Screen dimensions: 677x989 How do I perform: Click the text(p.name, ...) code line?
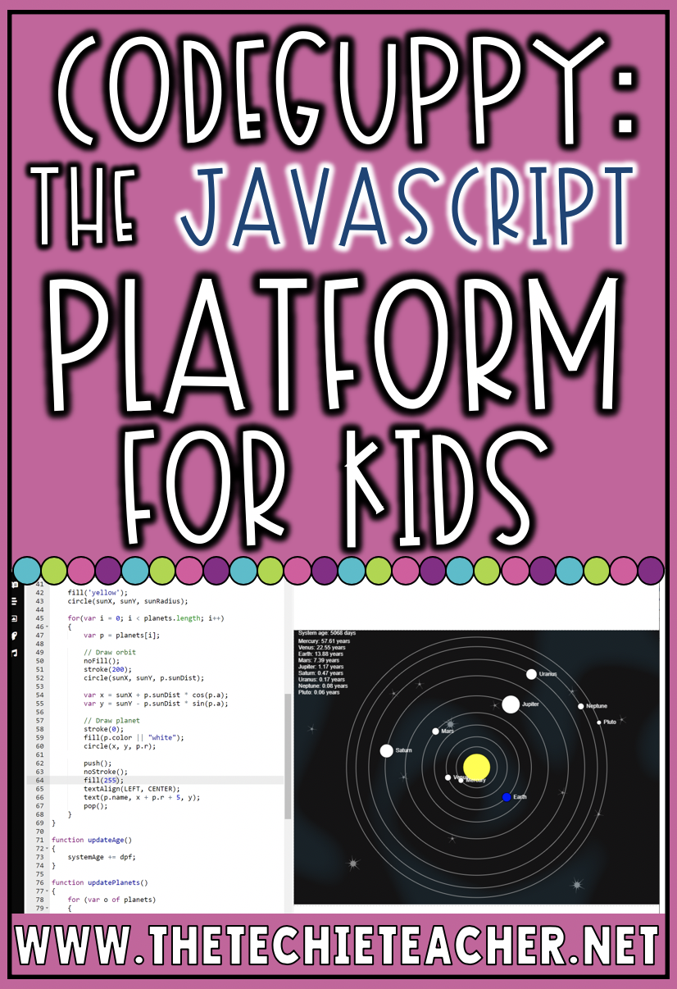(x=142, y=797)
